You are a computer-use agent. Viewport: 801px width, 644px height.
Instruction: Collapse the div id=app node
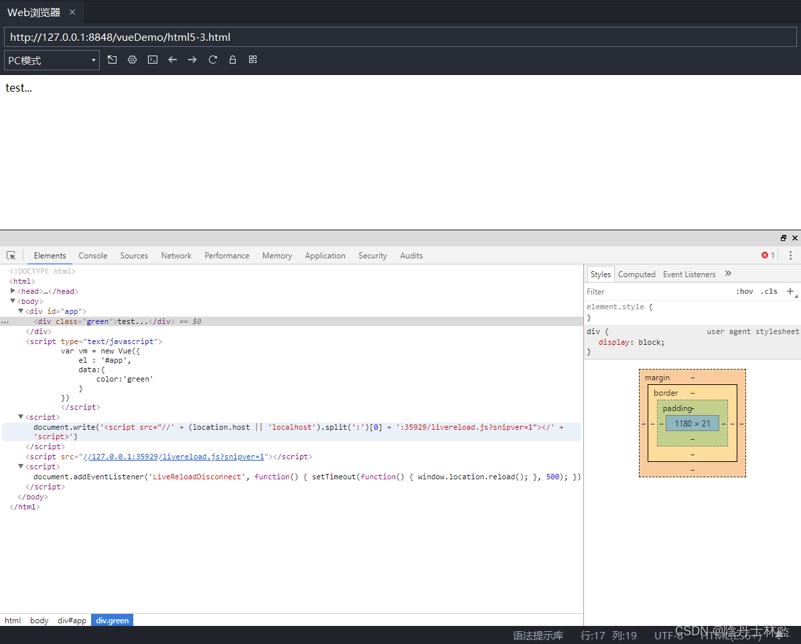pyautogui.click(x=21, y=311)
